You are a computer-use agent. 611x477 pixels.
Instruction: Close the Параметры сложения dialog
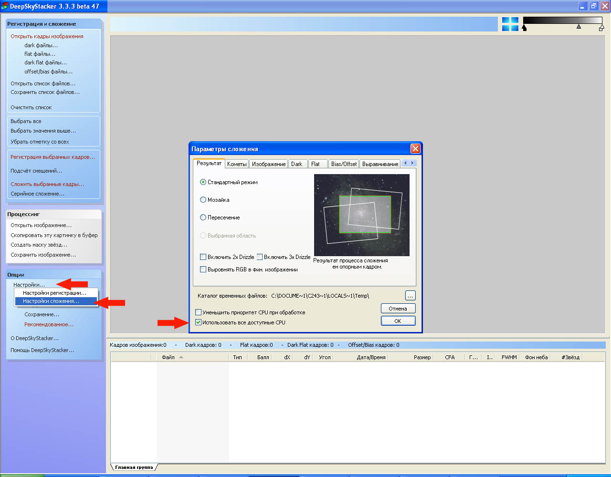click(x=415, y=149)
